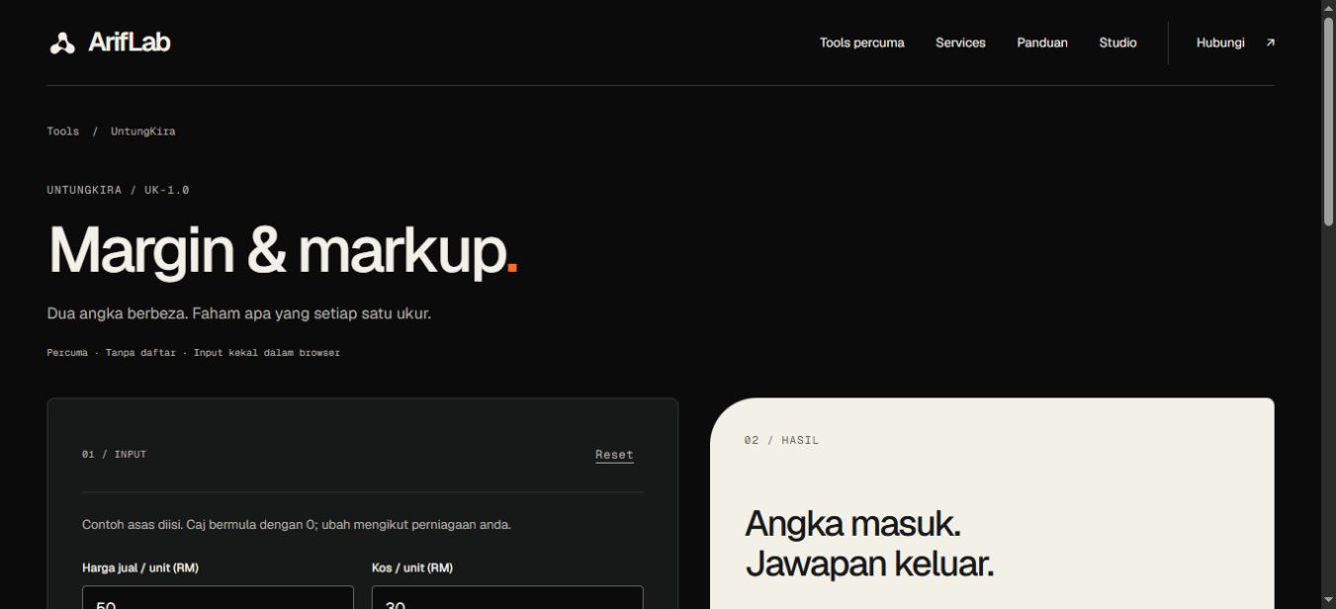Screen dimensions: 1336x609
Task: Click the "02 / HASIL" section label
Action: click(x=781, y=440)
